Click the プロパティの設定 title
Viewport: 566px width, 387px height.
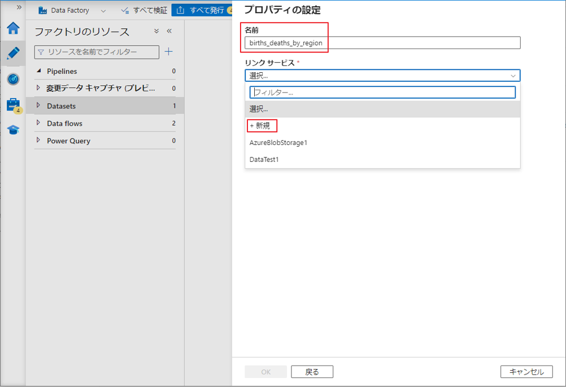click(282, 10)
